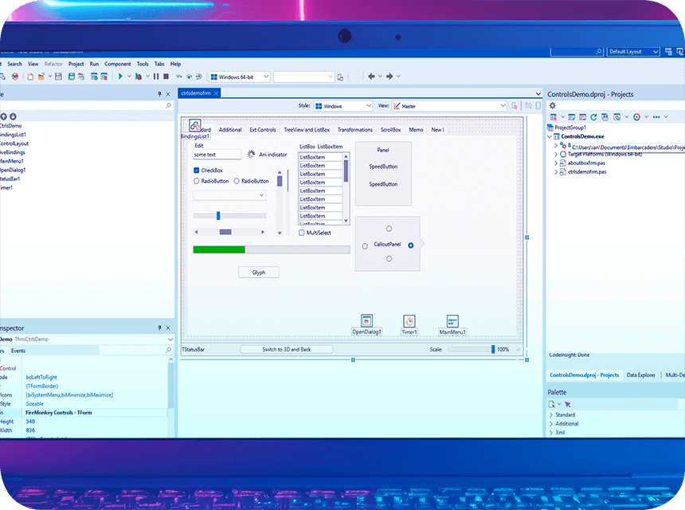
Task: Open the Component menu
Action: tap(118, 64)
